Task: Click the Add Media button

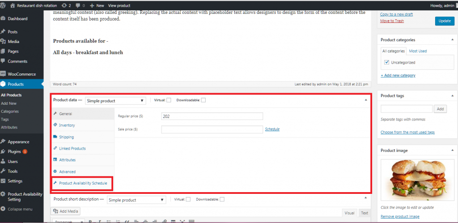Action: (66, 211)
